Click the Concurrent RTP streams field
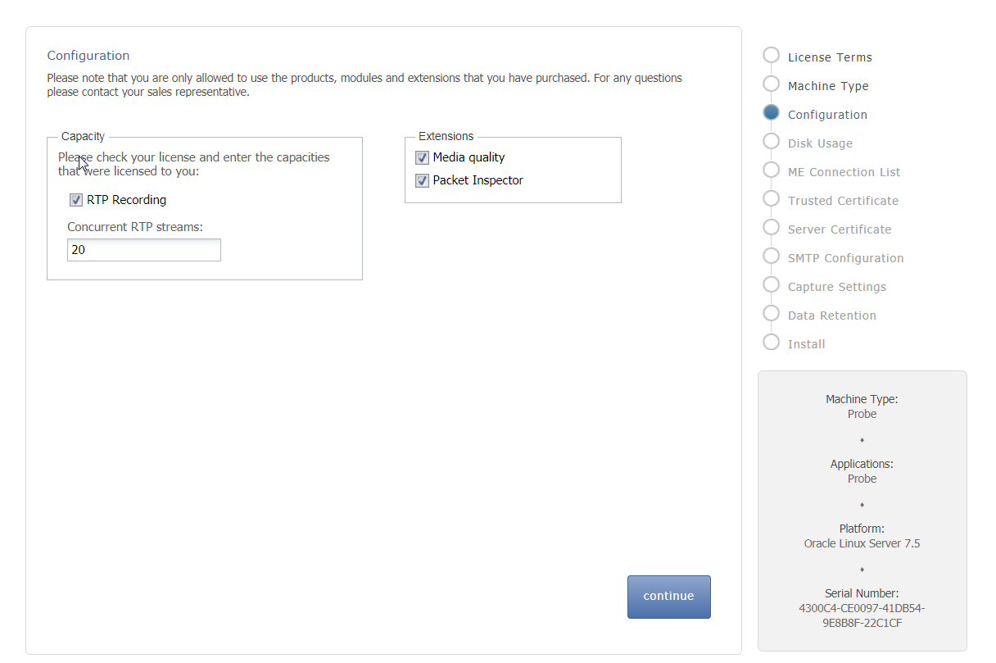 click(144, 250)
